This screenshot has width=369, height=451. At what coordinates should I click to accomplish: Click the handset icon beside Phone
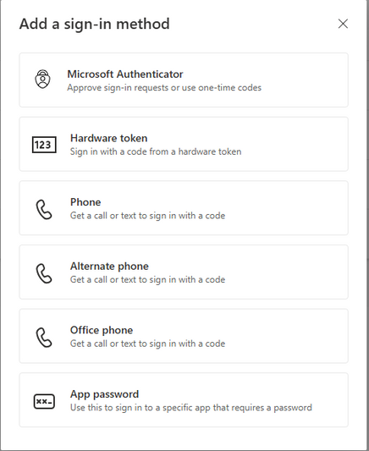click(44, 210)
